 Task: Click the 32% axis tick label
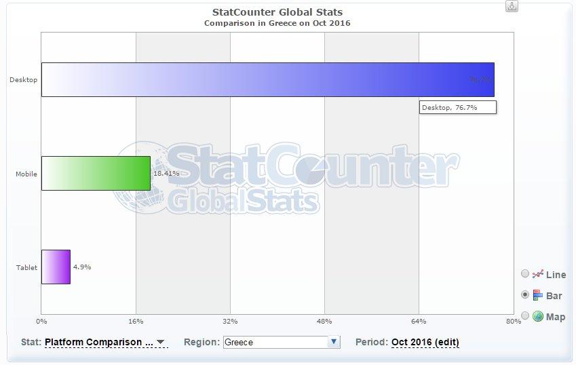click(x=230, y=322)
